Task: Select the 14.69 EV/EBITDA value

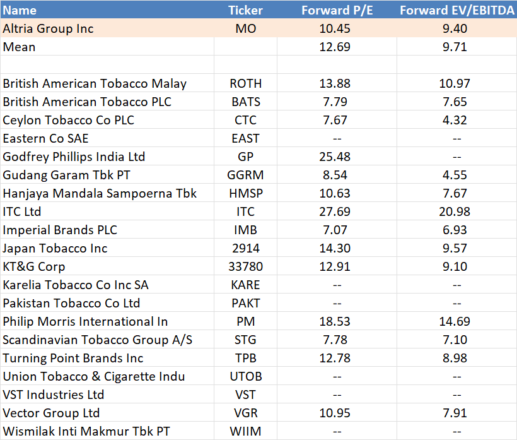Action: [457, 321]
